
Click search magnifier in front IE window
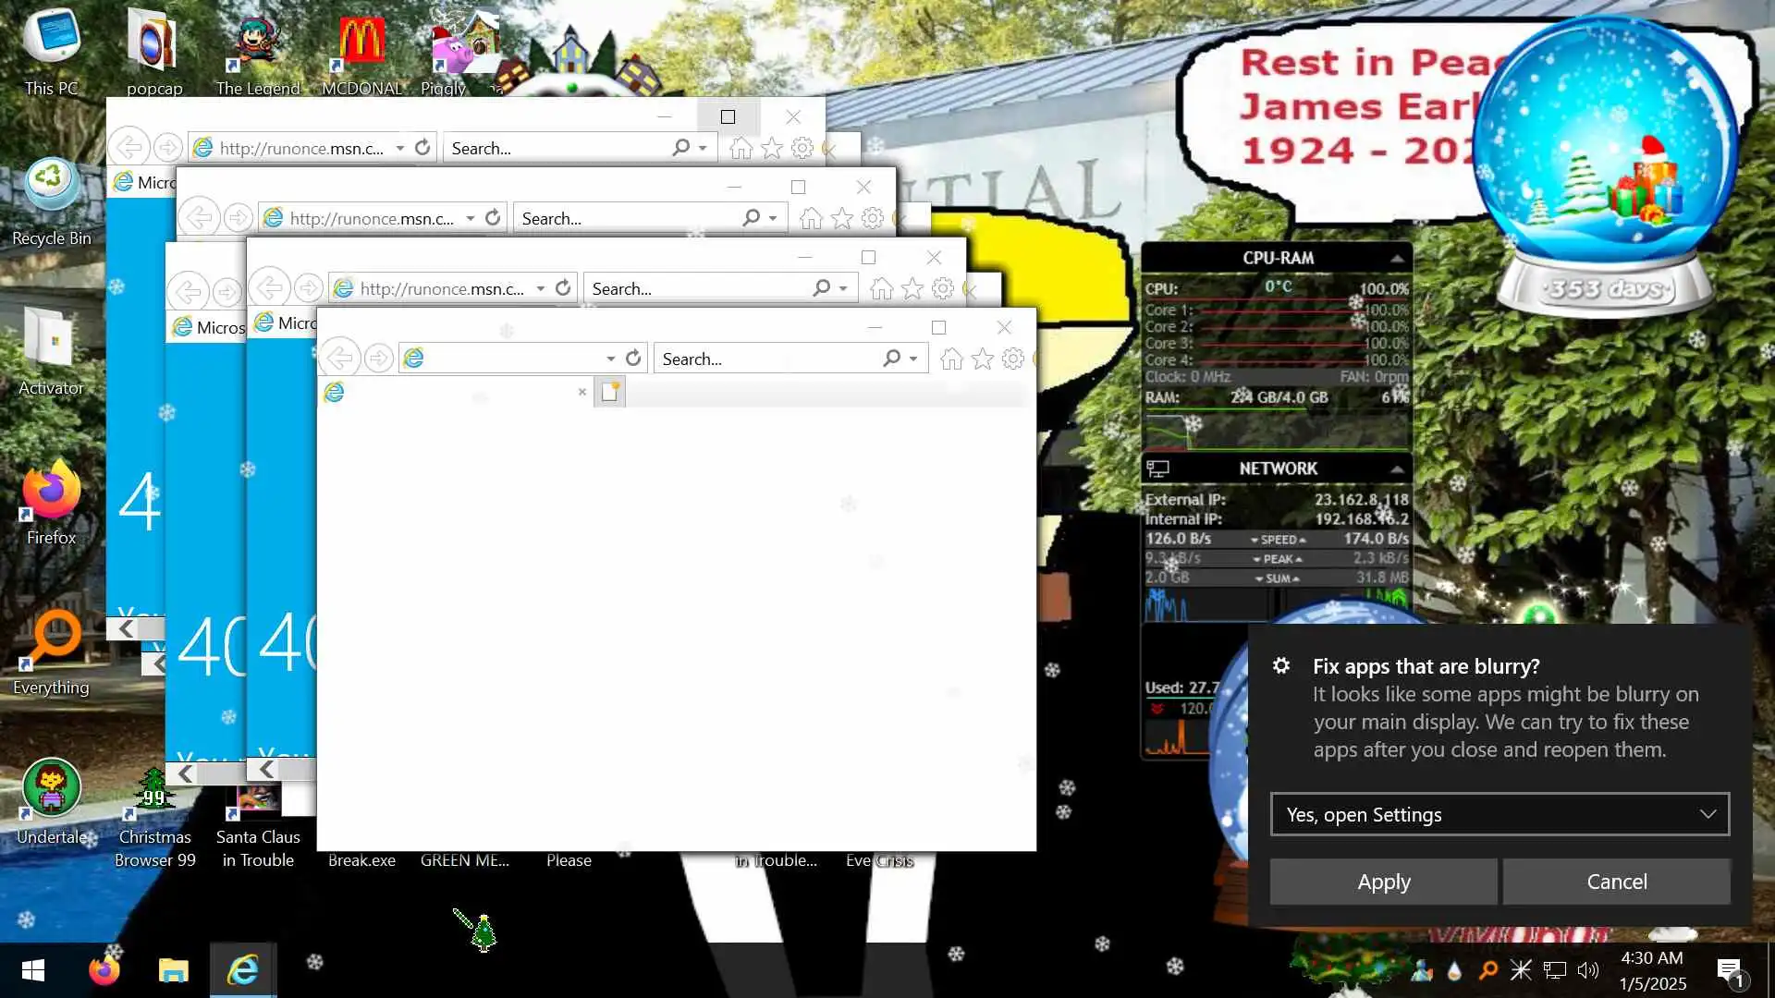pos(891,358)
